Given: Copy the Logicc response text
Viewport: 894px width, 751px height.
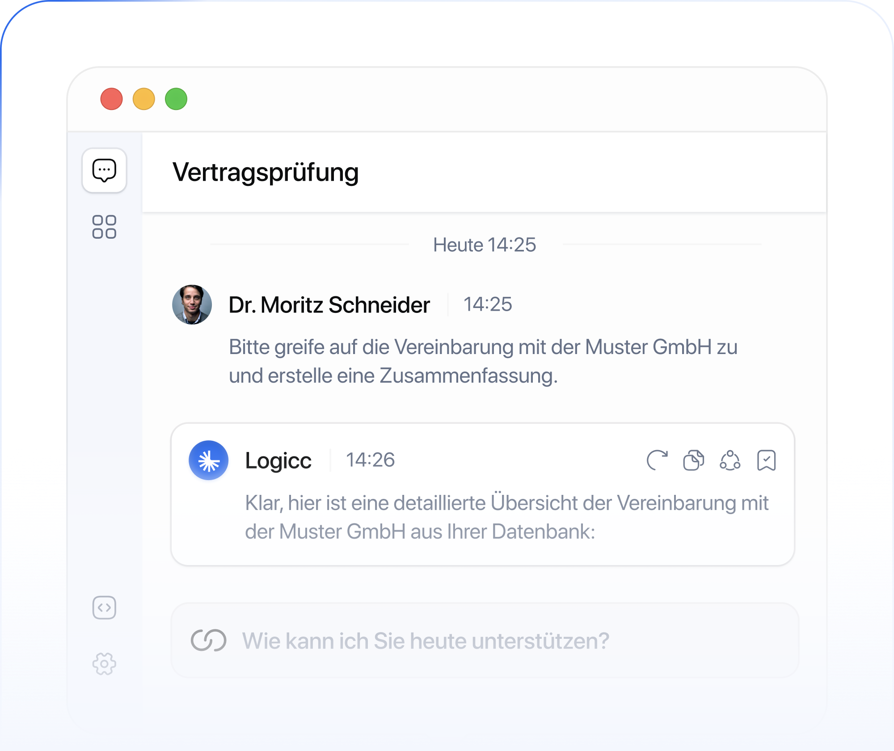Looking at the screenshot, I should pyautogui.click(x=693, y=460).
